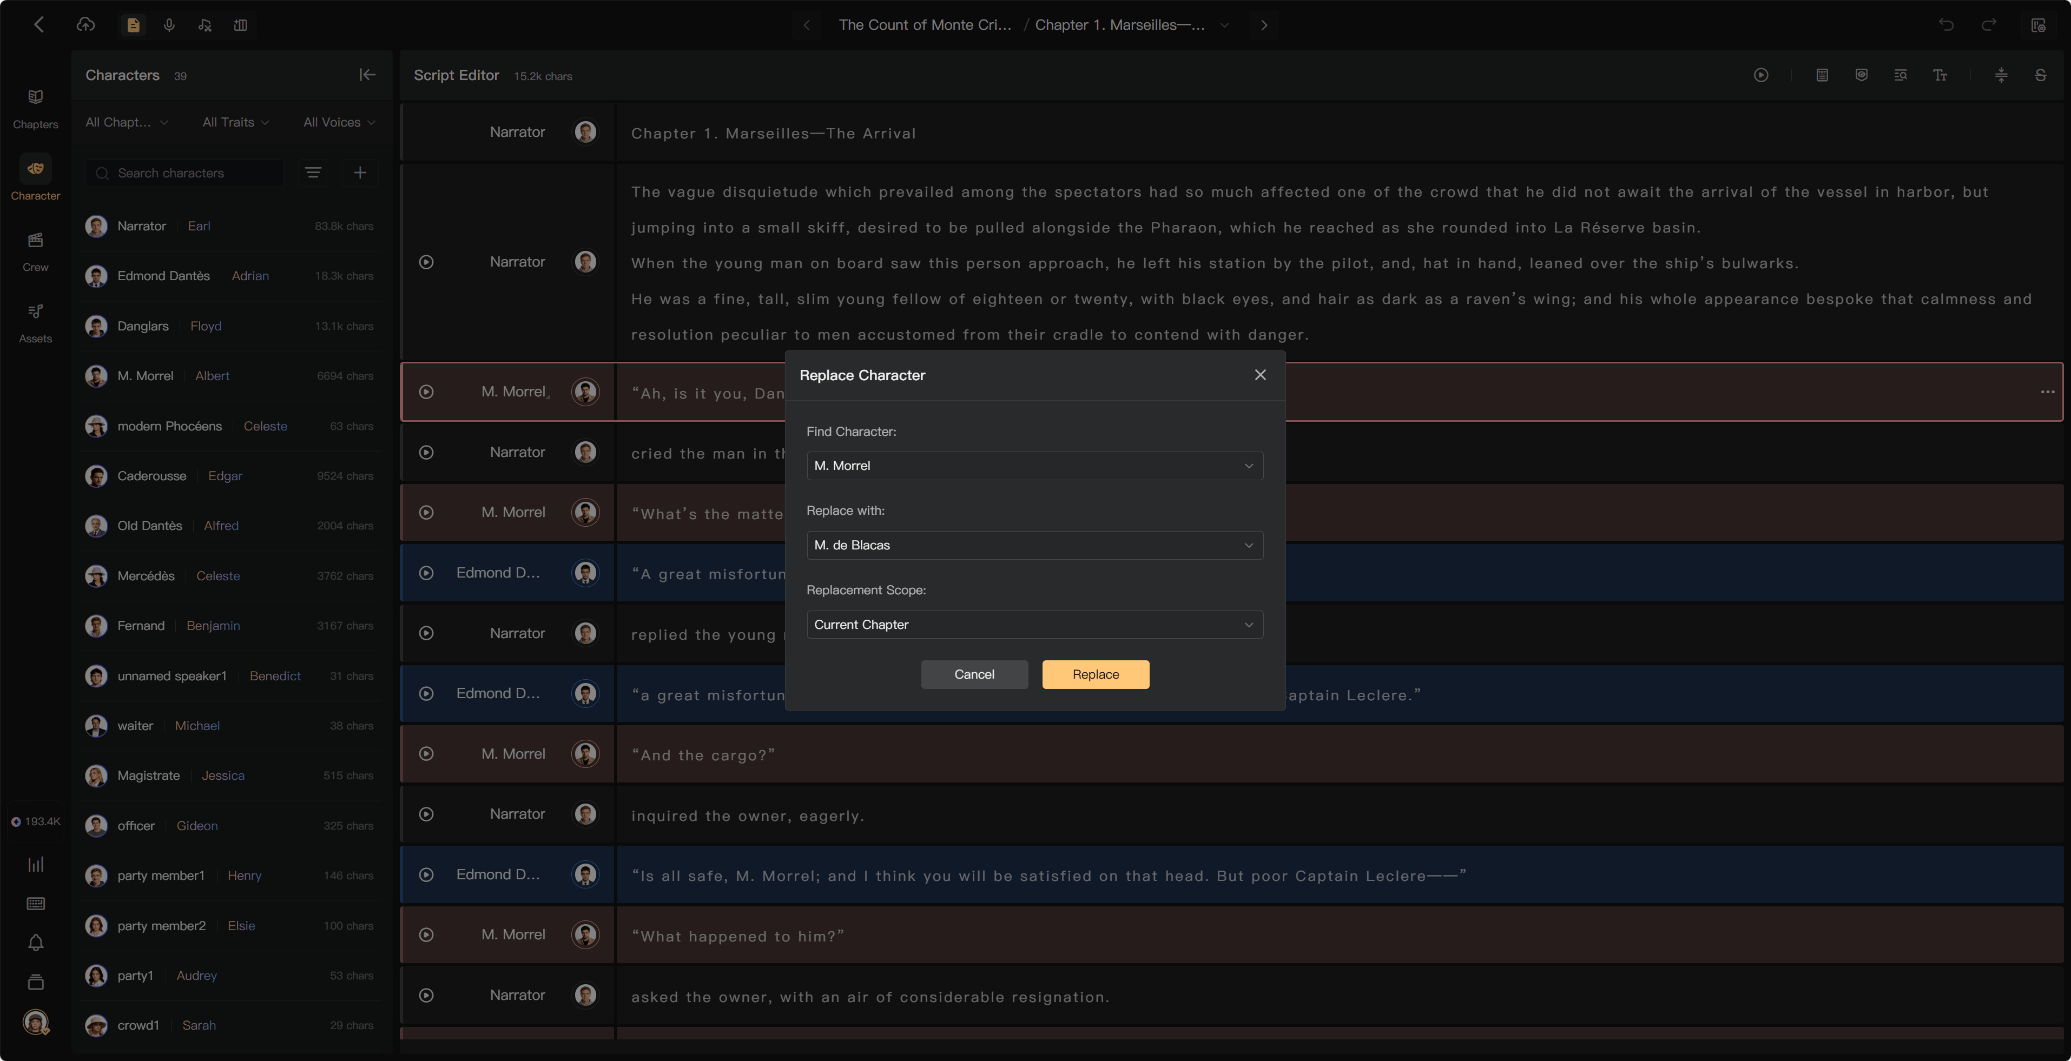Expand the All Chapters filter
This screenshot has width=2071, height=1061.
[x=127, y=122]
